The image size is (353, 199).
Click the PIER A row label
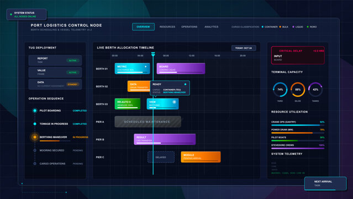[100, 122]
